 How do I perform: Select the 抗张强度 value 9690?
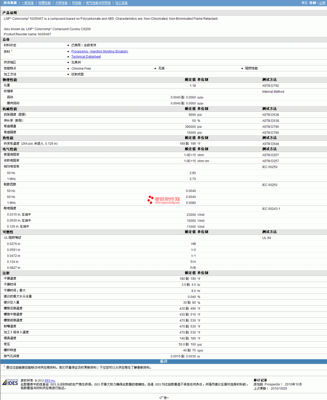coord(192,115)
